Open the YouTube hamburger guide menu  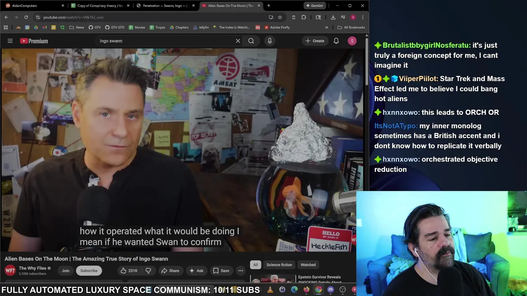10,41
